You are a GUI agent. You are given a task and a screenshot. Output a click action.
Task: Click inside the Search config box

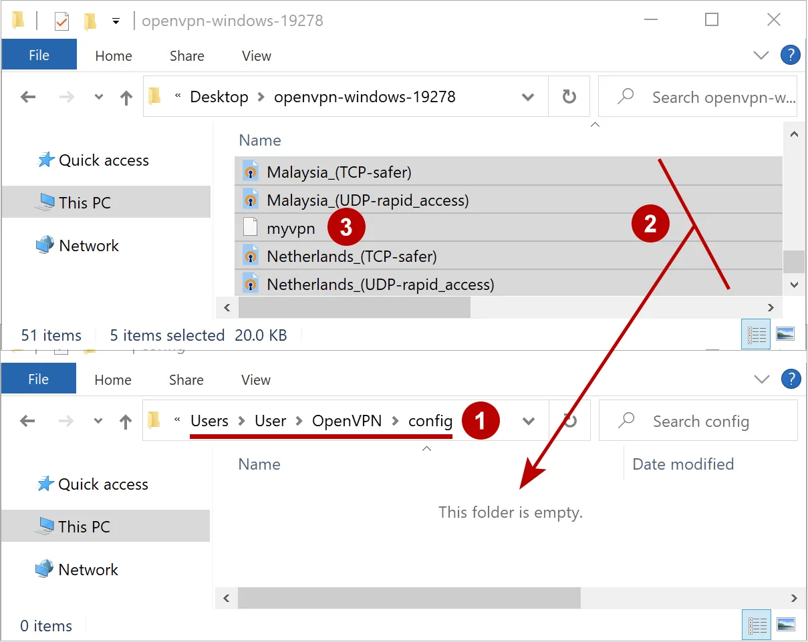(700, 420)
